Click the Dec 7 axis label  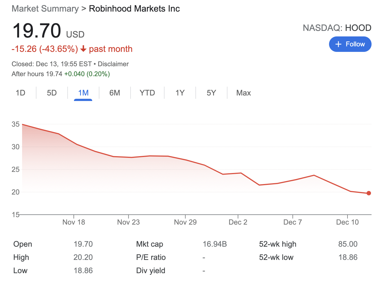click(293, 222)
